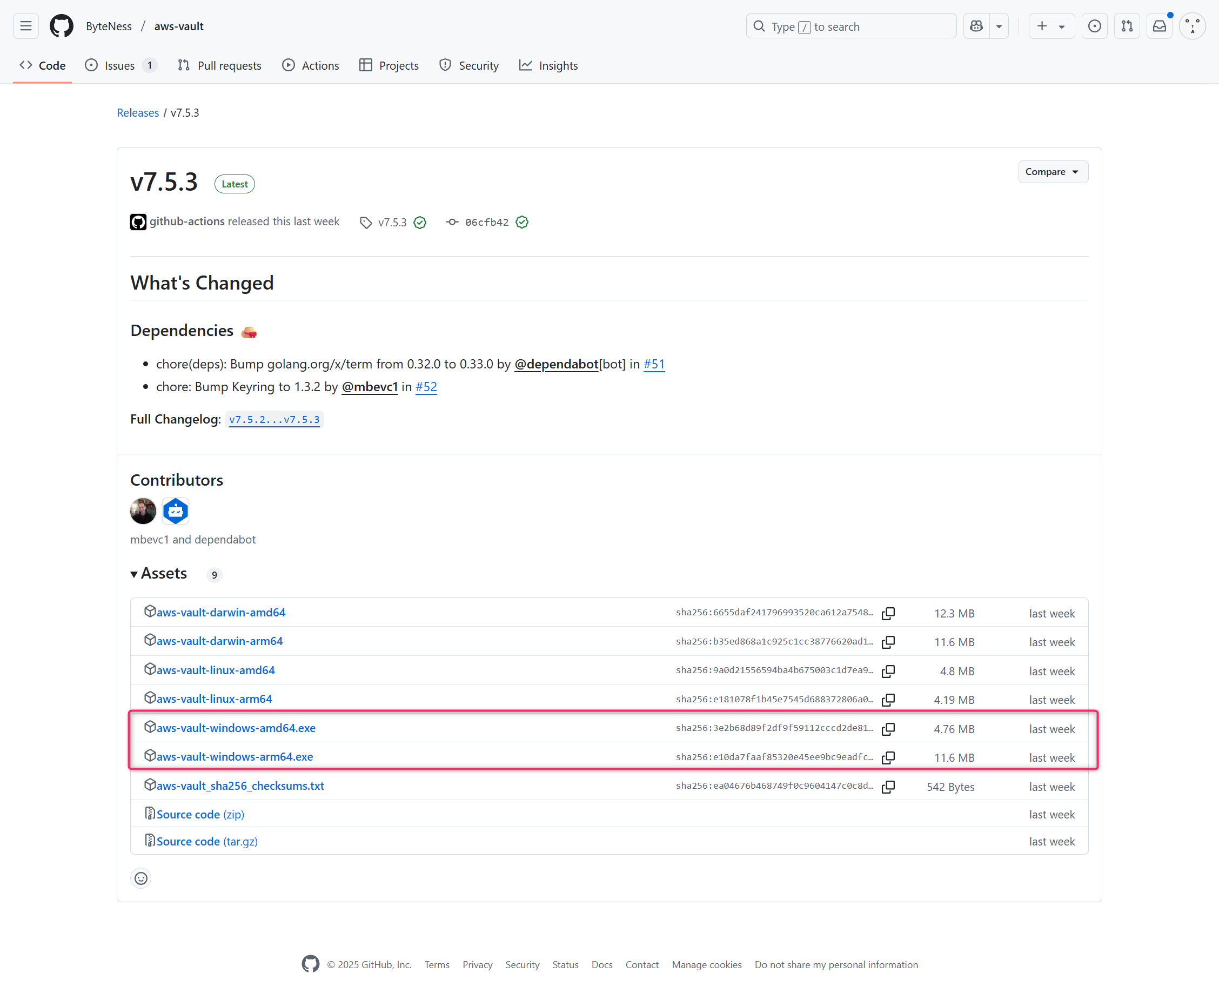Open the Docs footer link
The height and width of the screenshot is (1007, 1219).
(602, 965)
